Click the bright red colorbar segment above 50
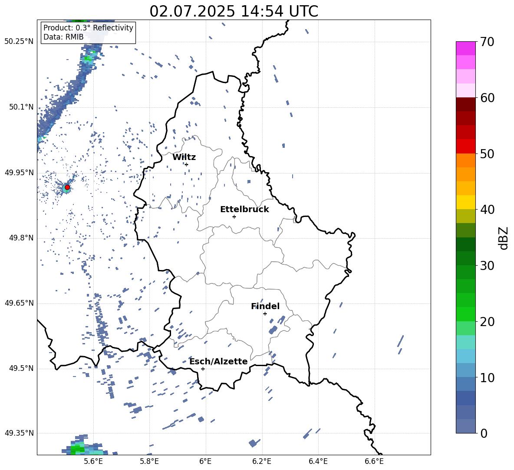514x470 pixels. [466, 147]
